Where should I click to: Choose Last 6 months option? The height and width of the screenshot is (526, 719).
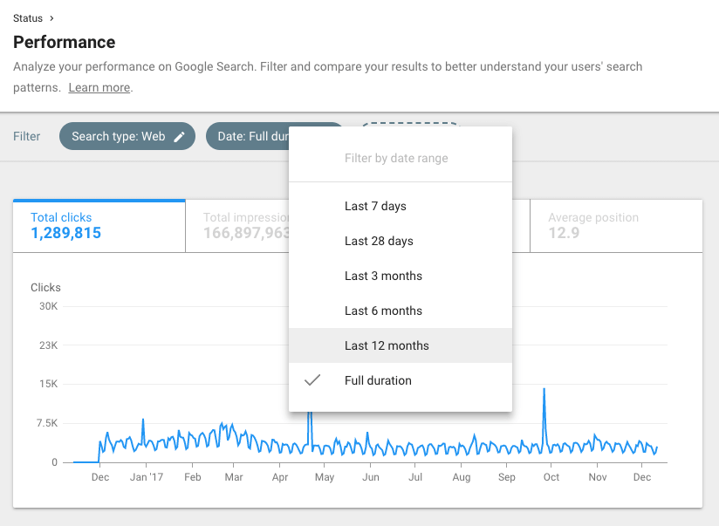pos(401,311)
